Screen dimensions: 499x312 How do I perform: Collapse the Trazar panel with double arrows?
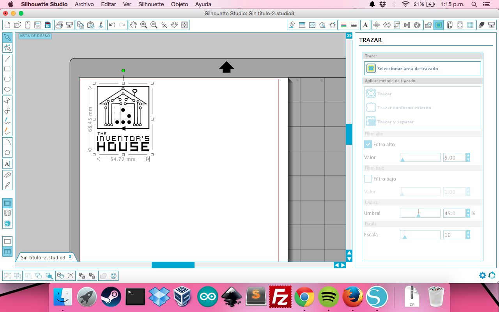(349, 35)
